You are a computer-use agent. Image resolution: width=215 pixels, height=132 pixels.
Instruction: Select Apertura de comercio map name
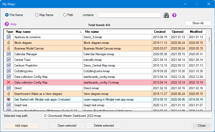(48, 37)
